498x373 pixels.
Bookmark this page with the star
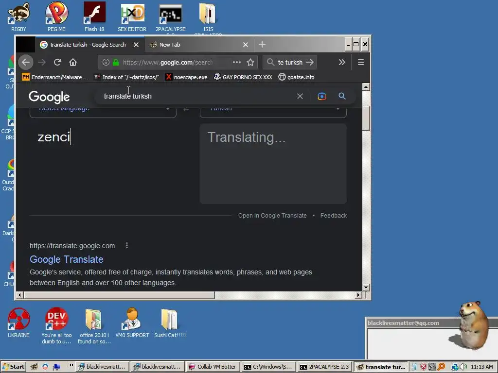pos(250,62)
